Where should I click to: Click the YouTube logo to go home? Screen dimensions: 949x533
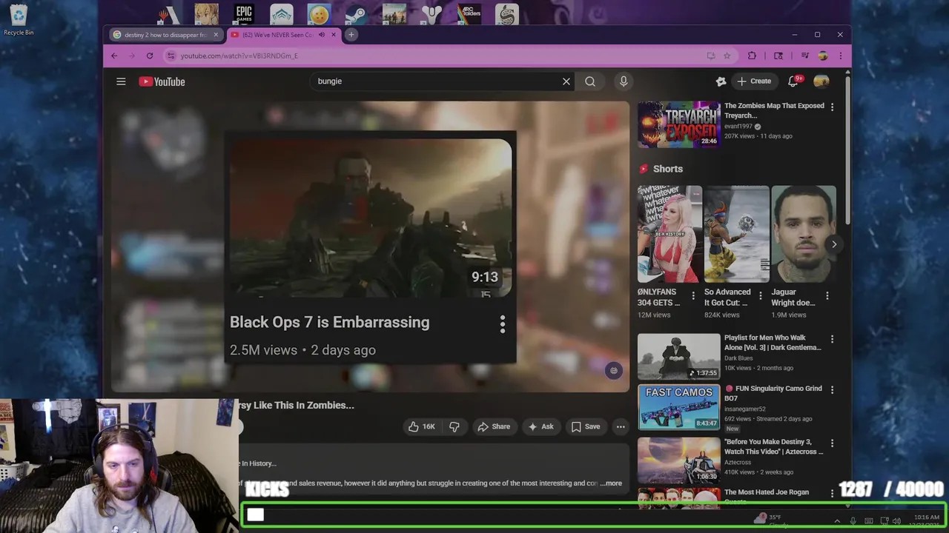click(x=162, y=81)
